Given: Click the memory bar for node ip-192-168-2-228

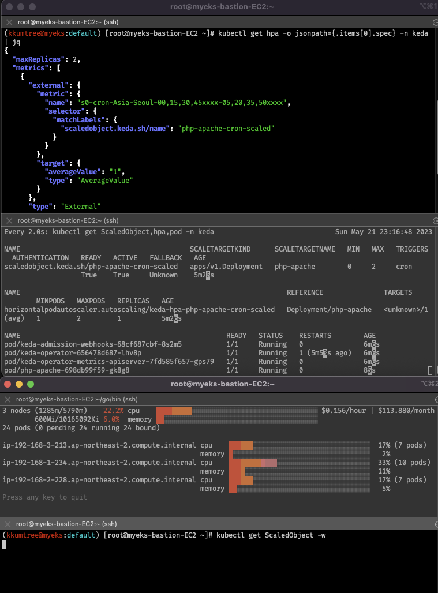Looking at the screenshot, I should click(x=299, y=489).
